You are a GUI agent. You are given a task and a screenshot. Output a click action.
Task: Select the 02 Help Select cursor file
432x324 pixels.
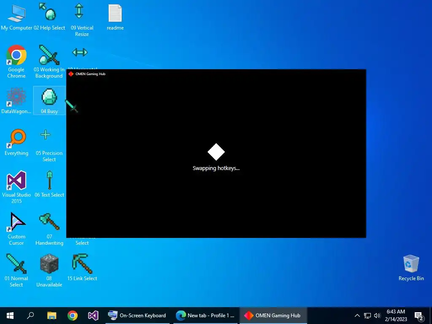tap(49, 17)
